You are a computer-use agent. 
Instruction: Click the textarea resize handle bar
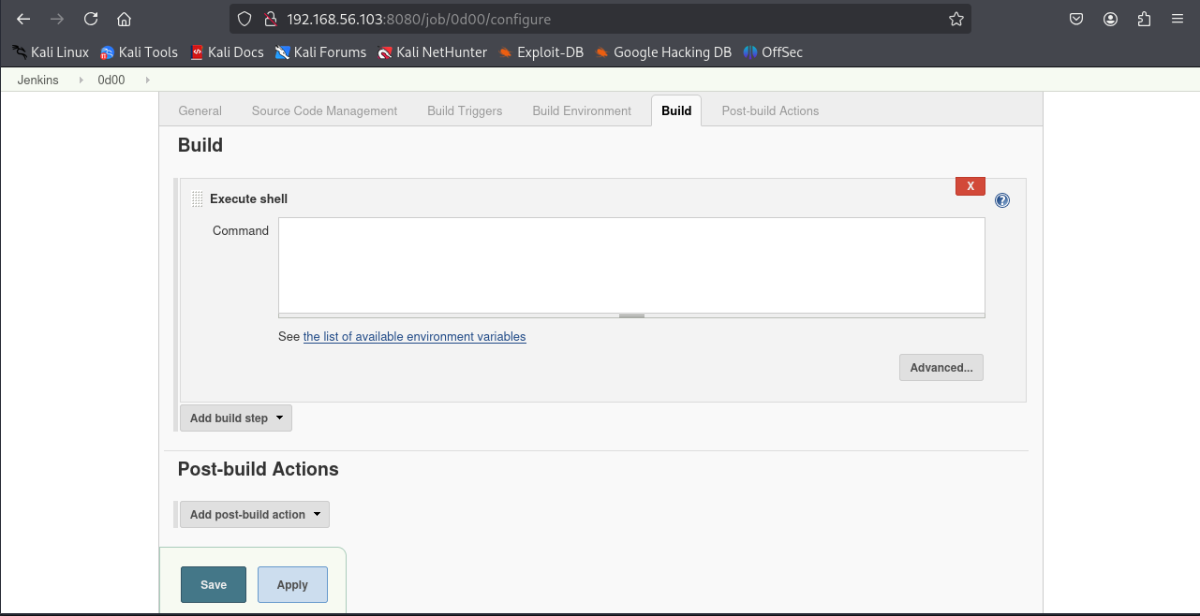(x=631, y=316)
